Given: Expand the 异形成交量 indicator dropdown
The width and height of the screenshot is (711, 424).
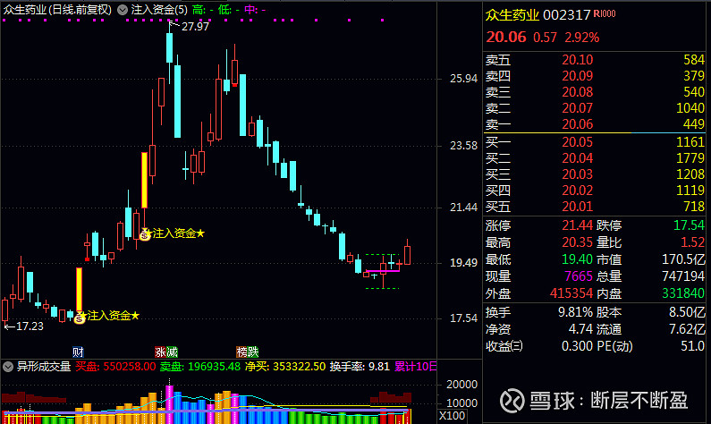Looking at the screenshot, I should point(8,367).
